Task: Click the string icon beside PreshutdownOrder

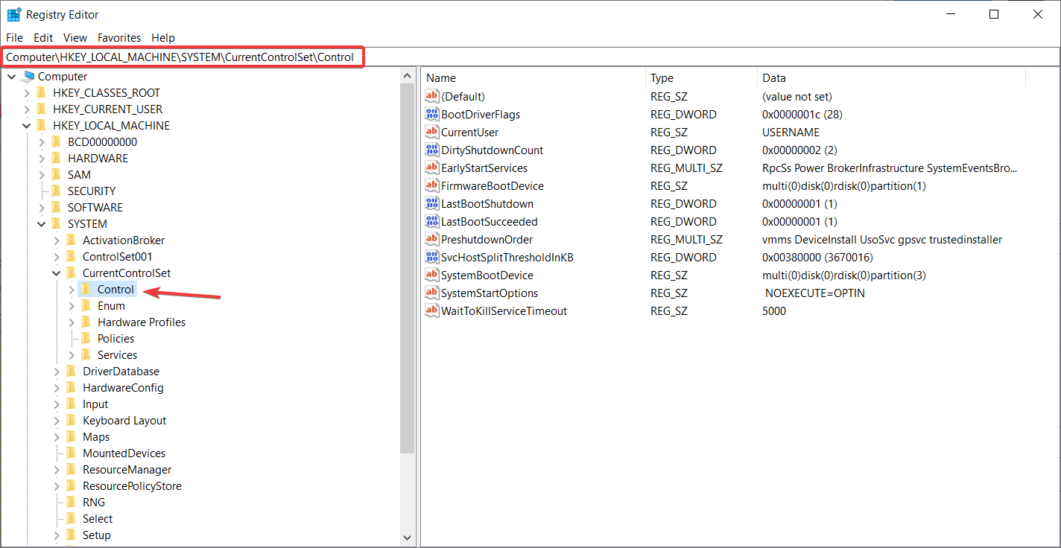Action: [x=432, y=239]
